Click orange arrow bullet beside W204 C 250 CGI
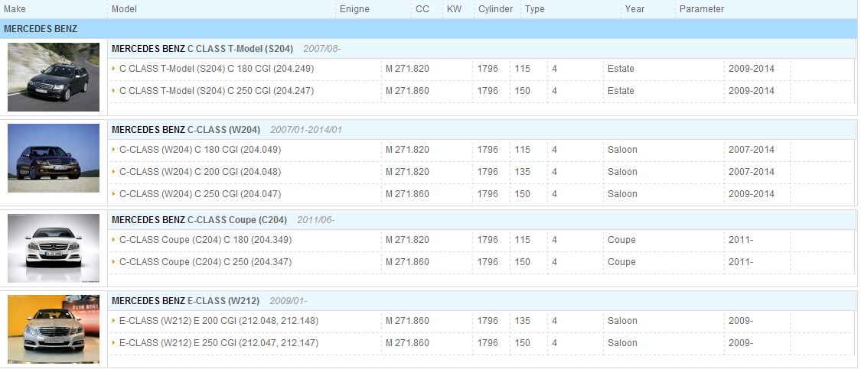 click(114, 193)
